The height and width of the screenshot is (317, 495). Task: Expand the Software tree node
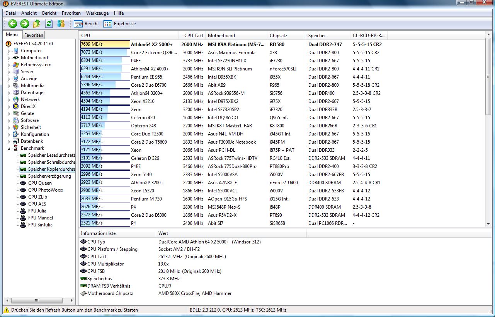[9, 121]
